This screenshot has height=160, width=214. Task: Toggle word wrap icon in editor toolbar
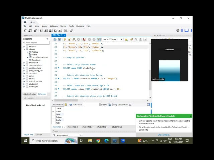pos(145,39)
